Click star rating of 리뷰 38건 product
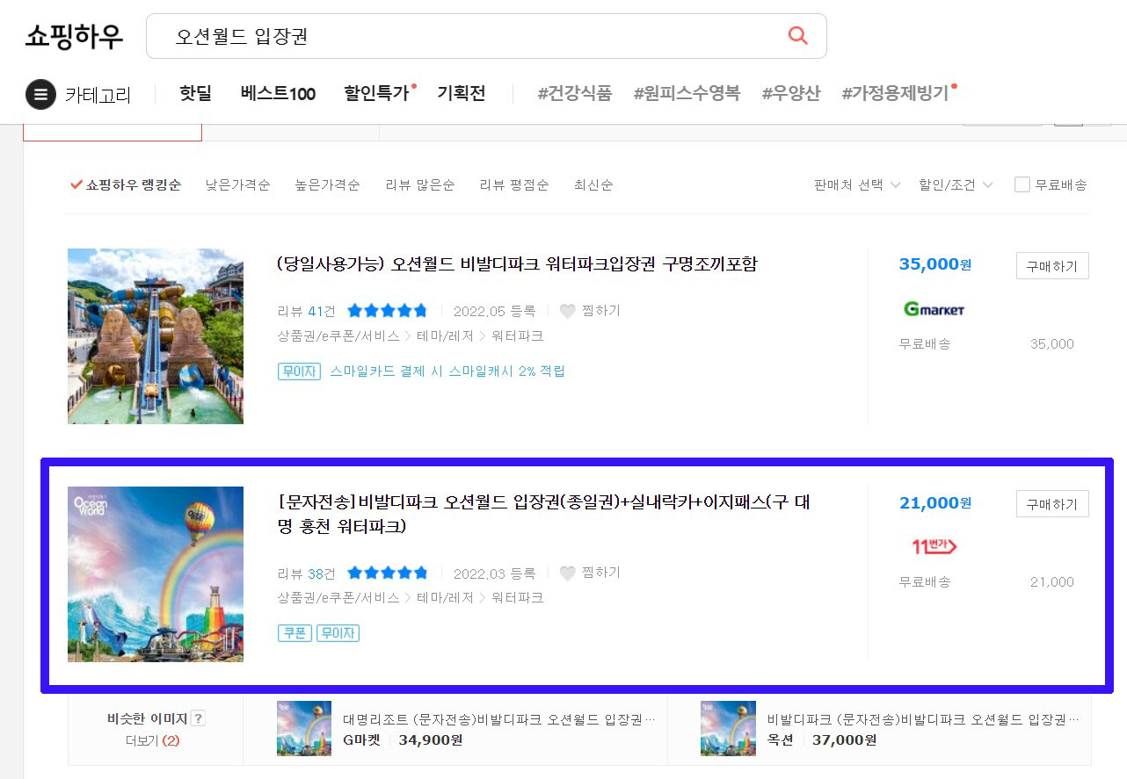 [x=387, y=573]
